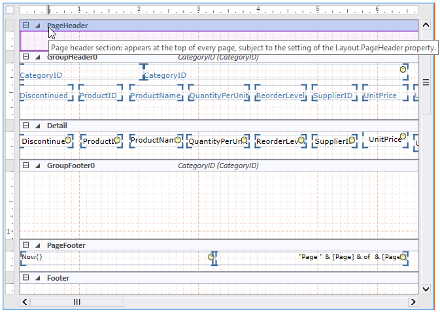Toggle the GroupFooter0 collapse box

(x=26, y=166)
